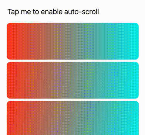Click the red end of the third gradient card

coord(11,118)
